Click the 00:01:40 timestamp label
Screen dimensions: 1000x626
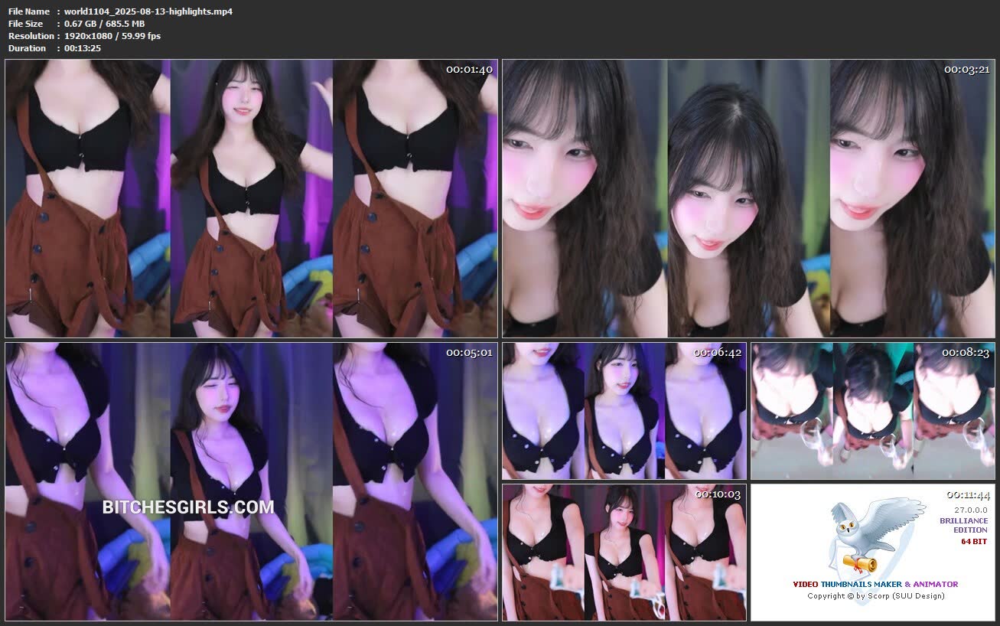click(x=469, y=70)
